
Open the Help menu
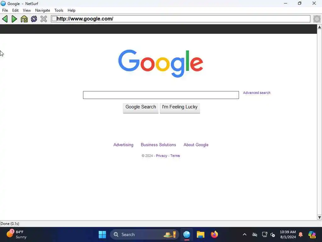tap(71, 10)
